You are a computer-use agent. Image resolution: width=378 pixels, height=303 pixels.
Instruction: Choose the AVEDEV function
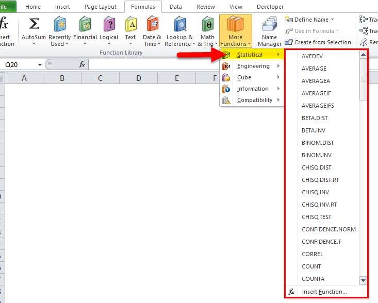[312, 56]
